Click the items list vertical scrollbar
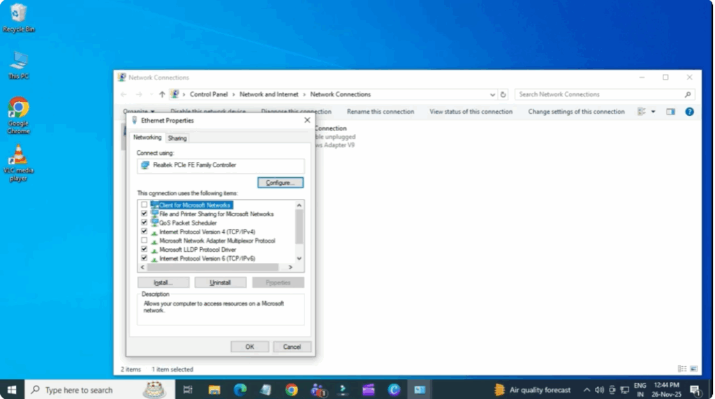The width and height of the screenshot is (715, 399). (x=299, y=227)
